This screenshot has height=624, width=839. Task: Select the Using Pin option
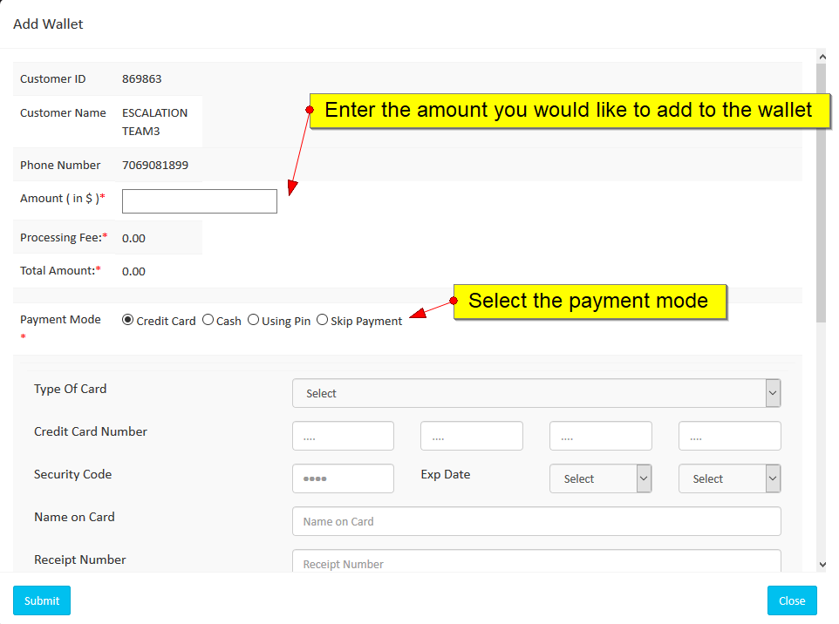point(253,320)
